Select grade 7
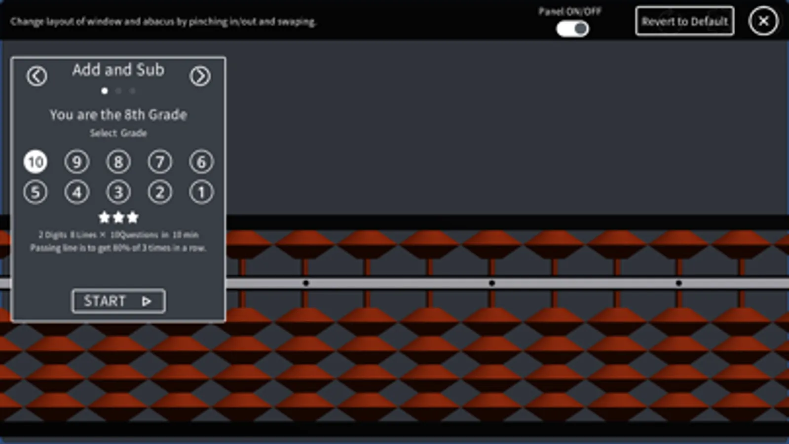789x444 pixels. 160,162
